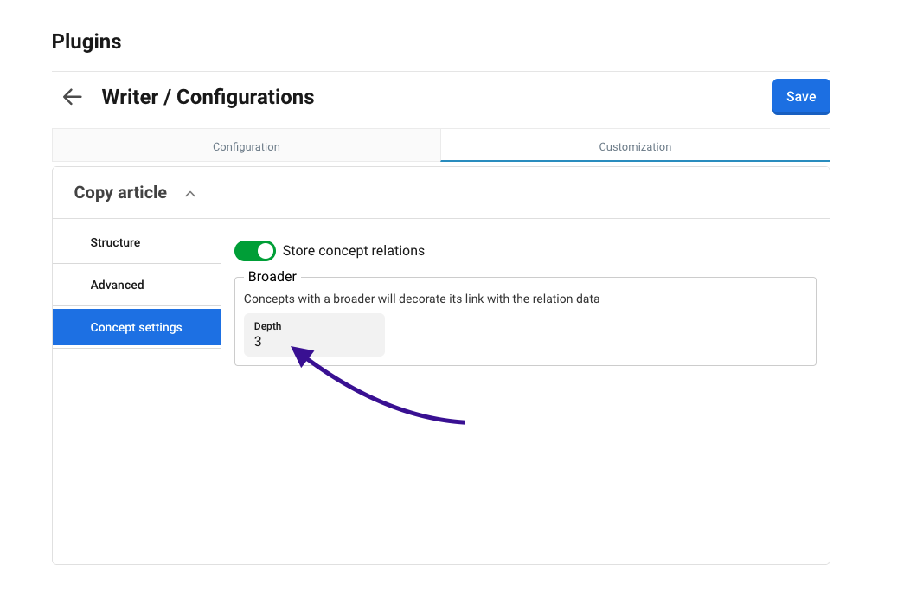Click the Copy article section header
The image size is (897, 591).
click(x=120, y=193)
